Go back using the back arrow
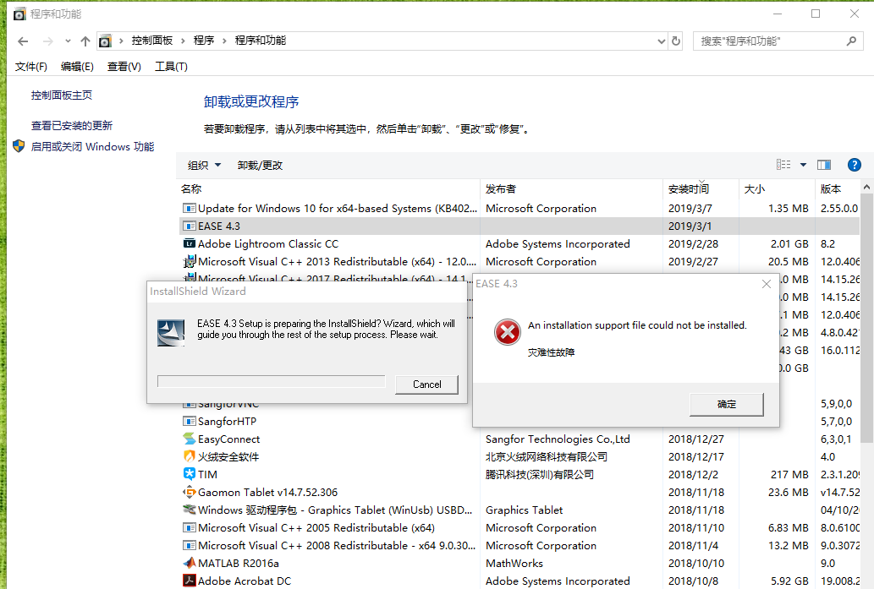874x589 pixels. point(23,41)
